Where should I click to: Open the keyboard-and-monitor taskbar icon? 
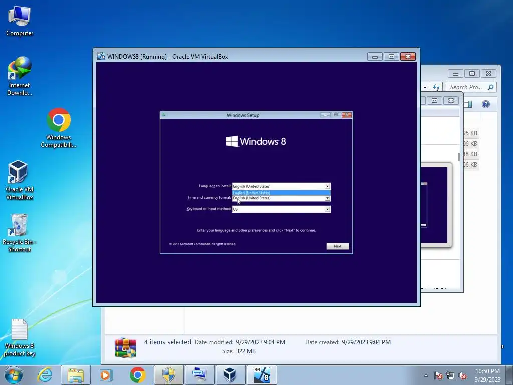200,375
